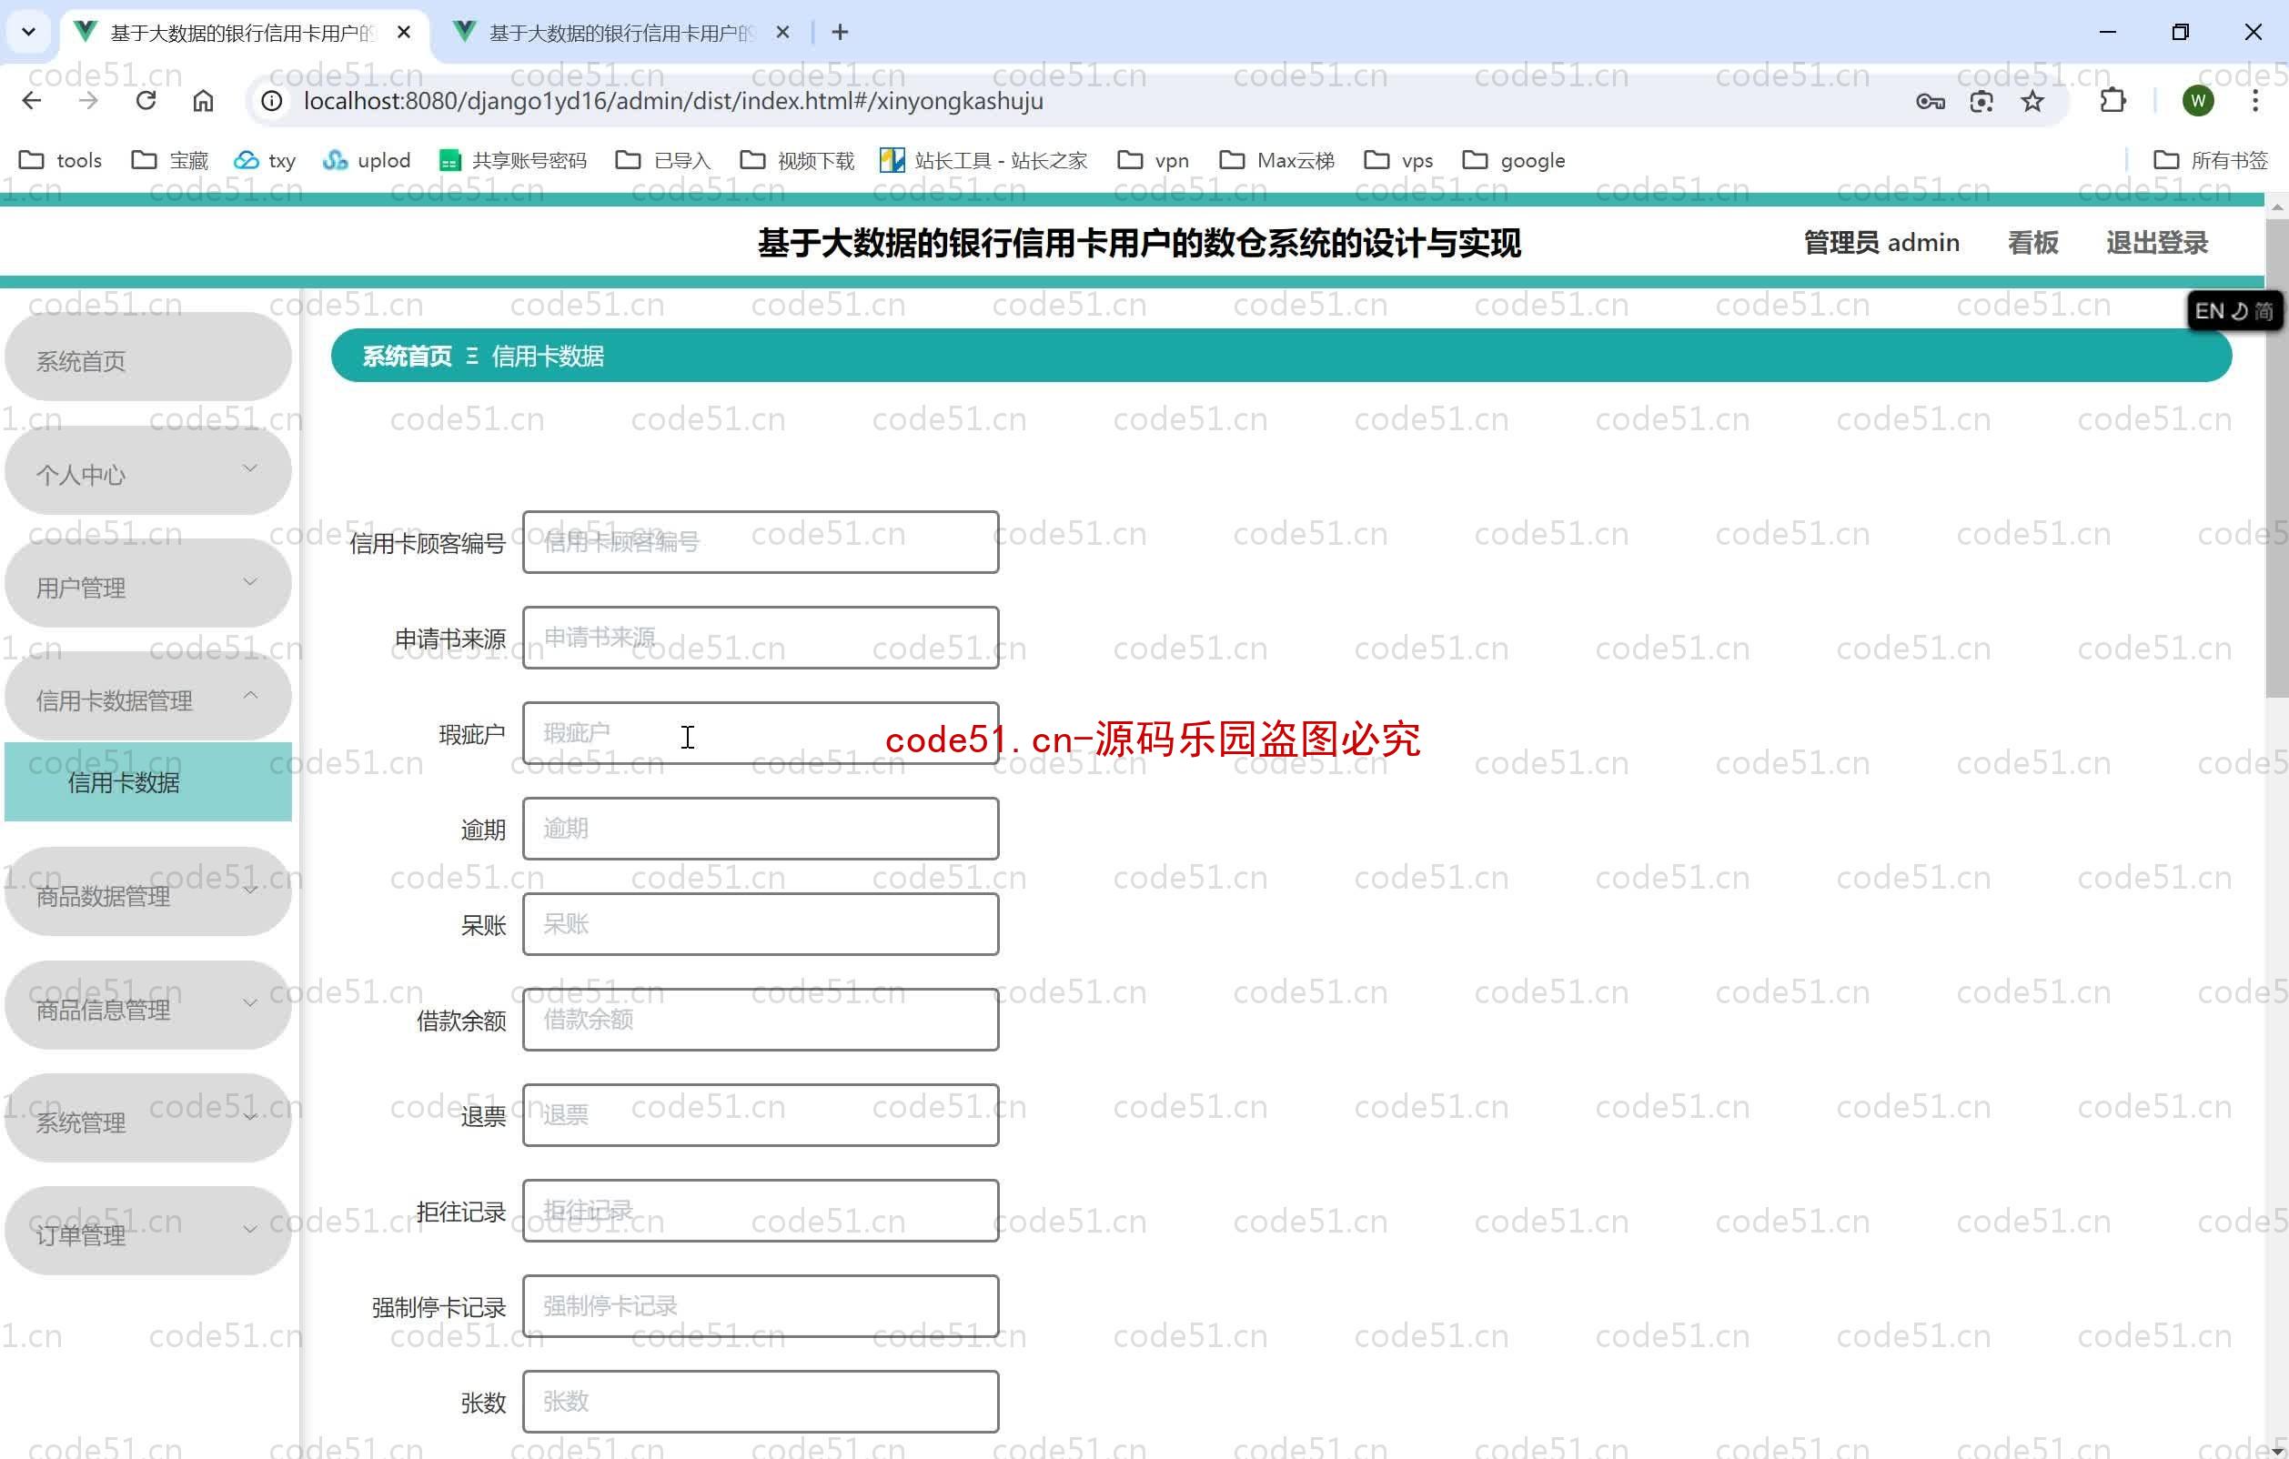Open the tools bookmark folder
Image resolution: width=2289 pixels, height=1459 pixels.
pos(61,160)
